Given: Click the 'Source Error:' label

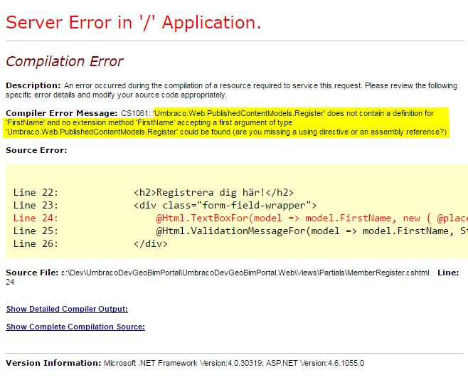Looking at the screenshot, I should coord(36,150).
